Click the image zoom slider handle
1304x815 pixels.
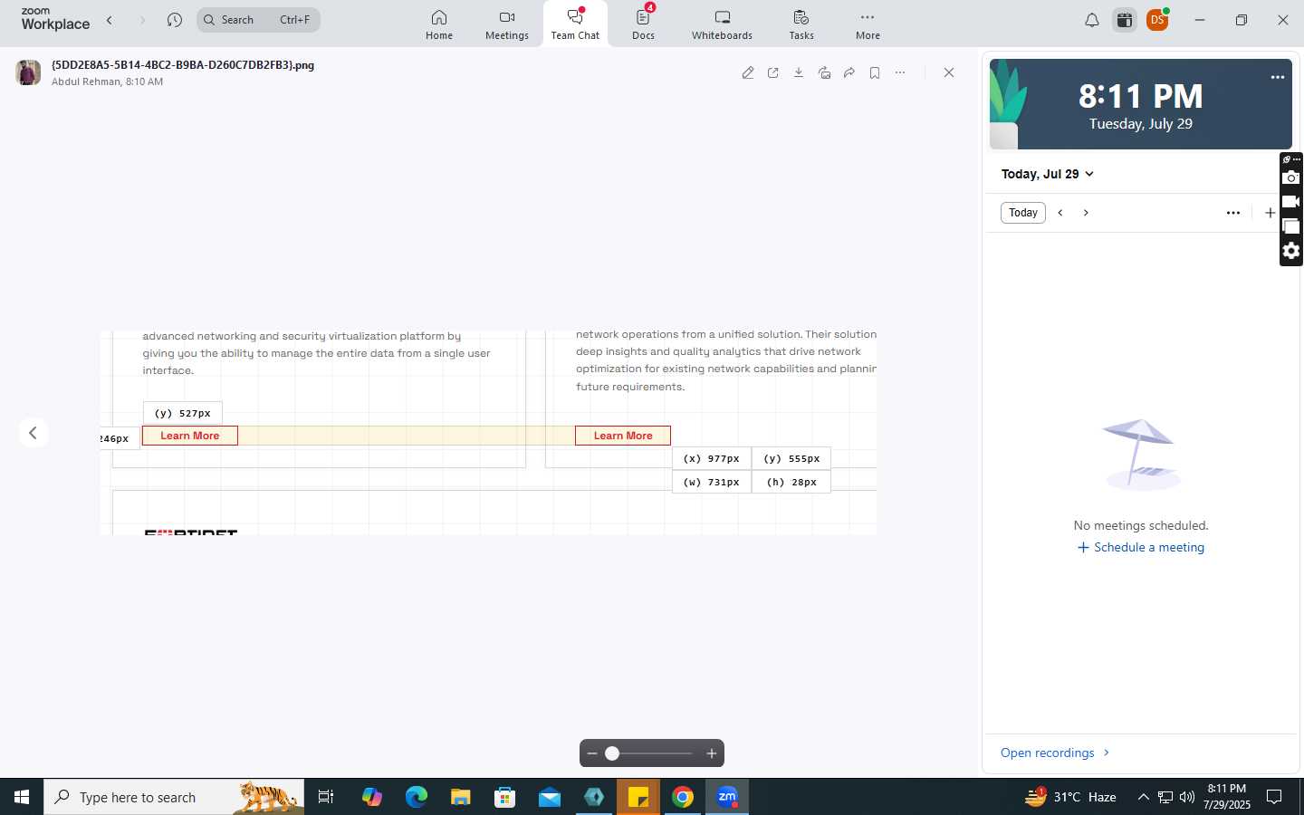612,753
